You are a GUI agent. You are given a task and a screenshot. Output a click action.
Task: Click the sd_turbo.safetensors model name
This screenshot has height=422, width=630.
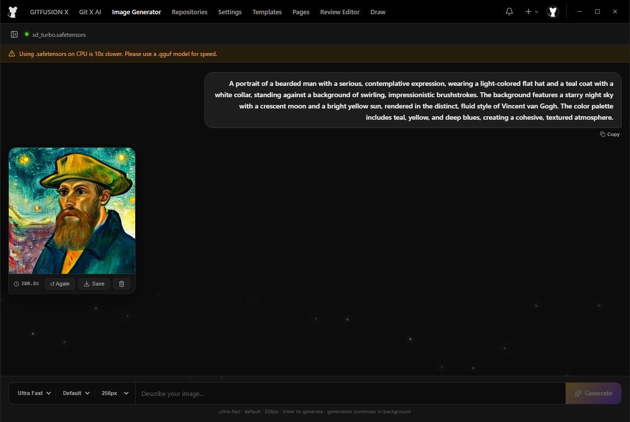click(x=59, y=34)
